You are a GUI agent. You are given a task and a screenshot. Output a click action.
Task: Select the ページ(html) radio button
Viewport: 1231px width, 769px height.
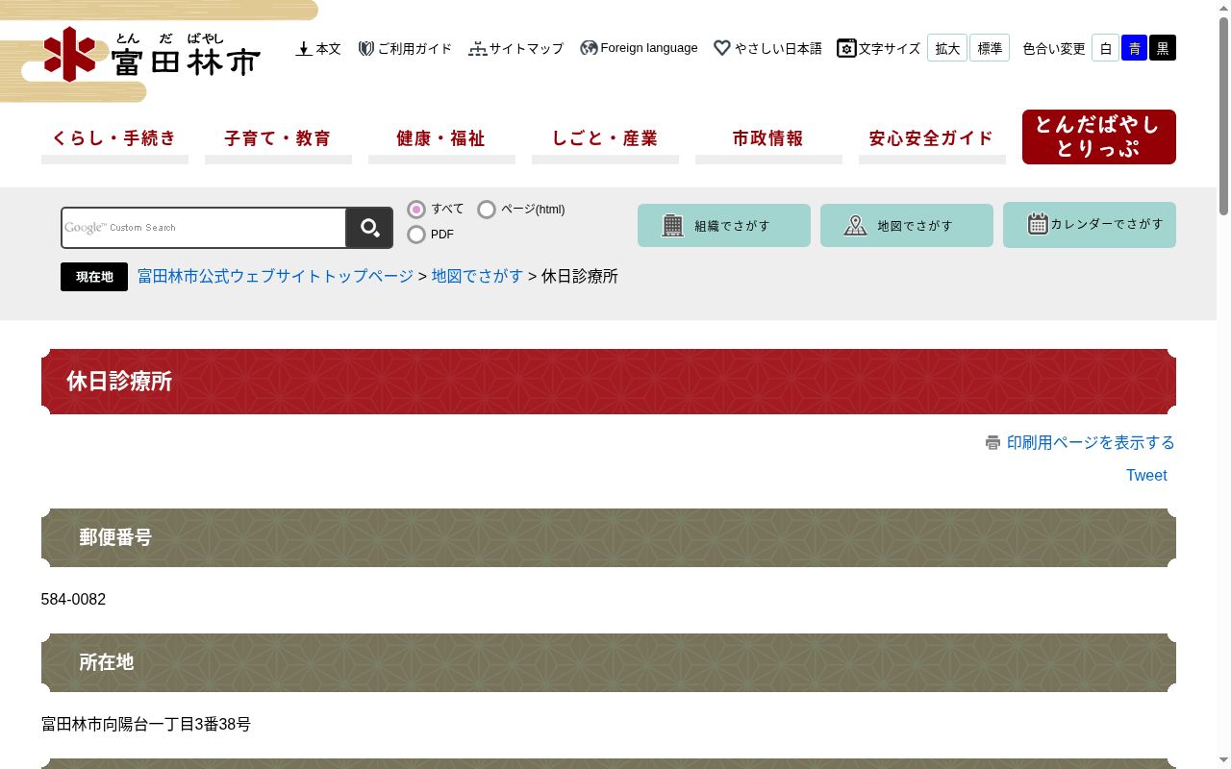point(487,210)
